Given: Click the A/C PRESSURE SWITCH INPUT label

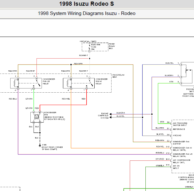Looking at the screenshot, I should [180, 124].
